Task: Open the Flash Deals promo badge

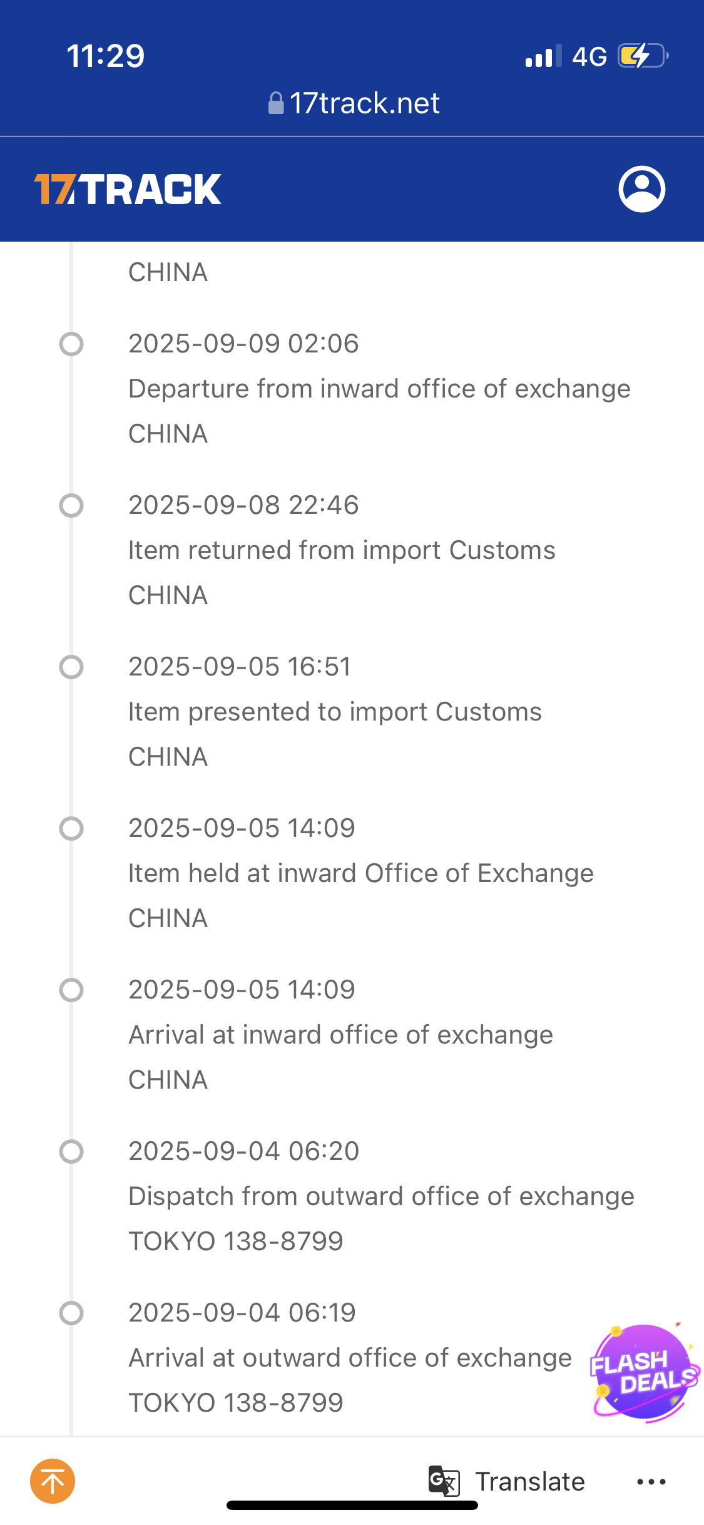Action: [643, 1372]
